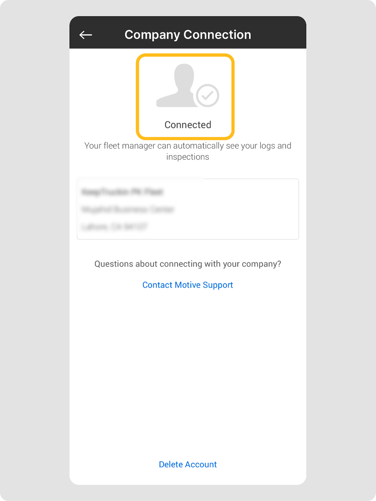The height and width of the screenshot is (501, 376).
Task: Select the blurred street address line
Action: (127, 209)
